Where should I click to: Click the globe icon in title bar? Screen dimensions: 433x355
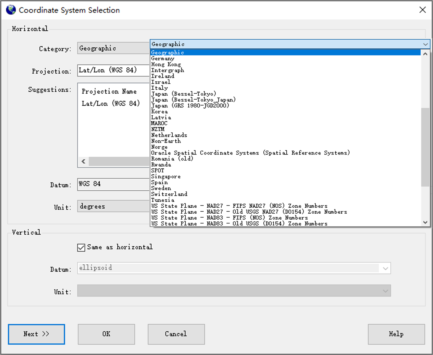pyautogui.click(x=11, y=10)
